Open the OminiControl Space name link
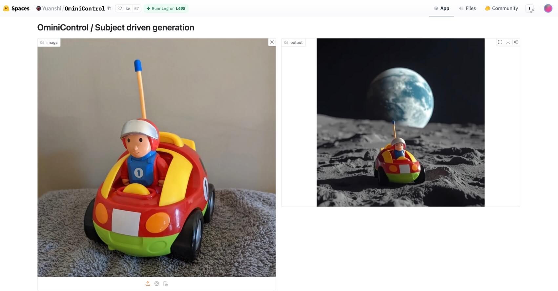This screenshot has width=558, height=291. 85,9
